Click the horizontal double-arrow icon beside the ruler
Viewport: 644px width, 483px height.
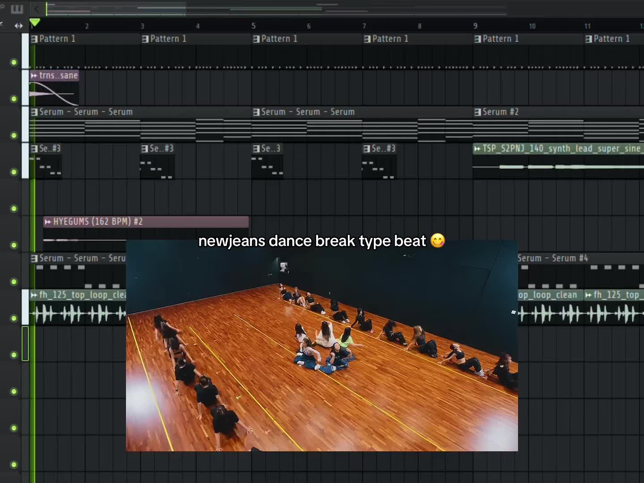click(18, 26)
